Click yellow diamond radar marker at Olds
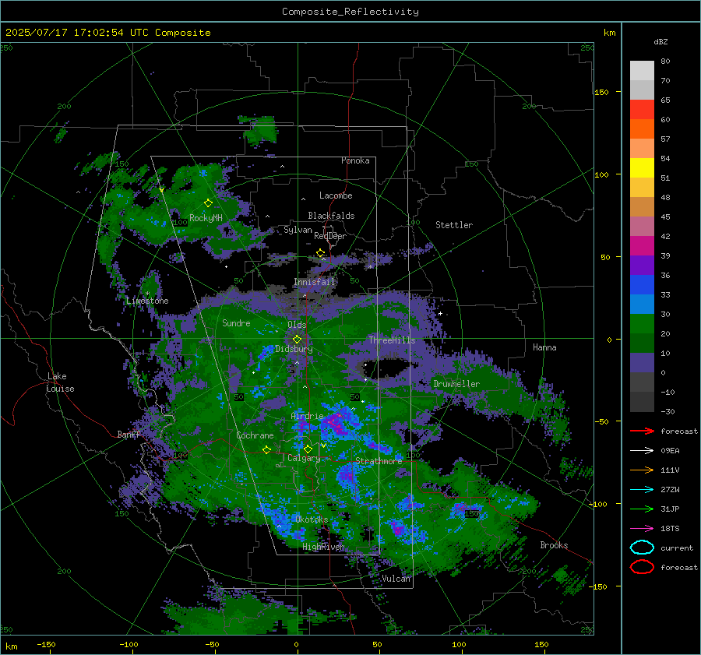Image resolution: width=701 pixels, height=655 pixels. point(297,339)
